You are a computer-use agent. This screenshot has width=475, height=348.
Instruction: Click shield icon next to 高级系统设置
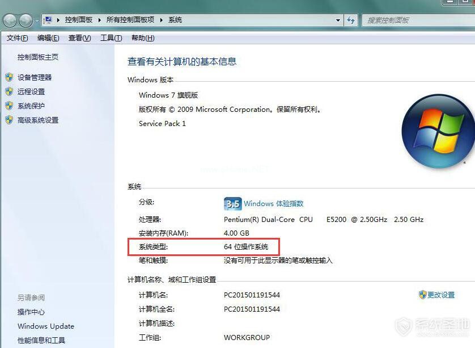point(9,120)
